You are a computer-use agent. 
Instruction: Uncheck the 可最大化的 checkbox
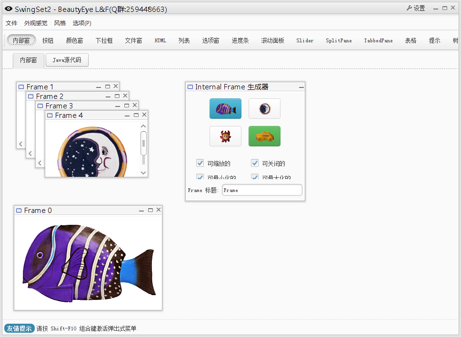[x=255, y=177]
